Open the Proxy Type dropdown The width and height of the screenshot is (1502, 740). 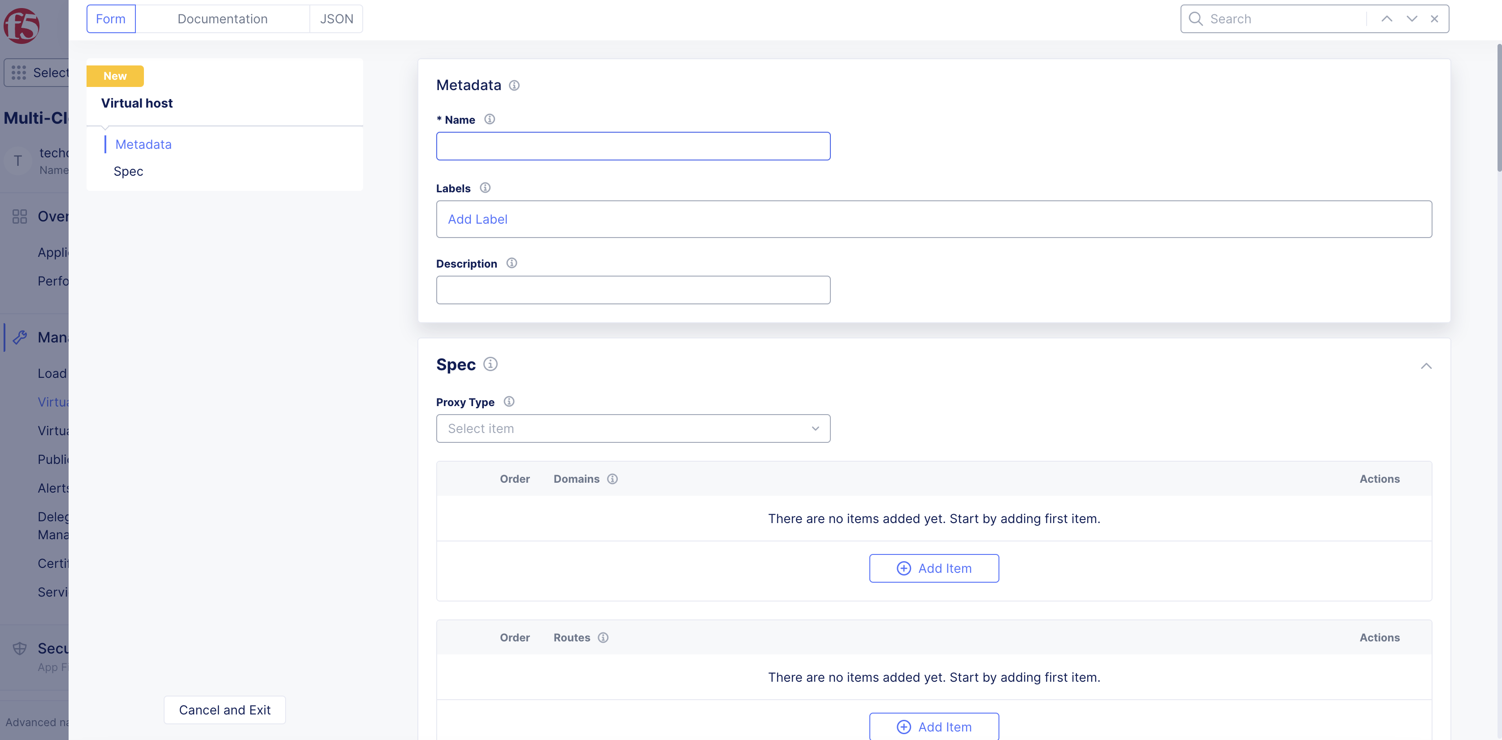633,428
